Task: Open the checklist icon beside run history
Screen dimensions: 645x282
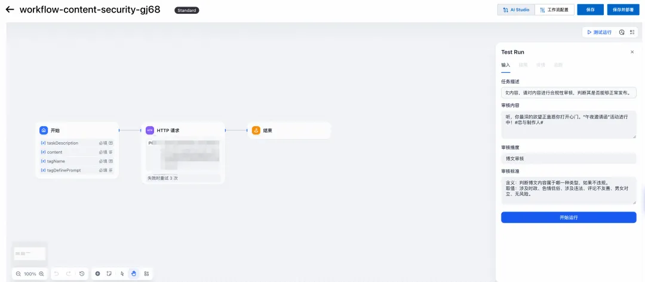Action: (x=632, y=32)
